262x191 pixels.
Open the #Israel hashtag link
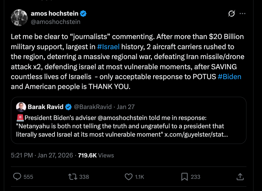[x=108, y=47]
